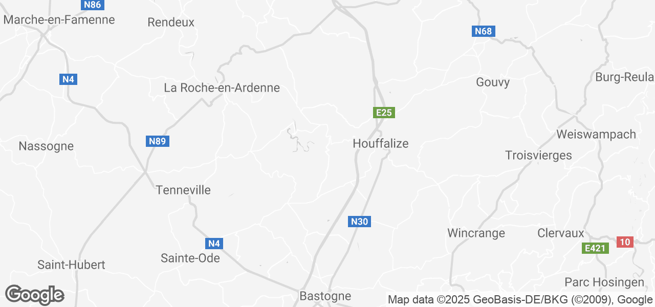Click the Troisvierges place label
This screenshot has width=655, height=307.
point(538,155)
